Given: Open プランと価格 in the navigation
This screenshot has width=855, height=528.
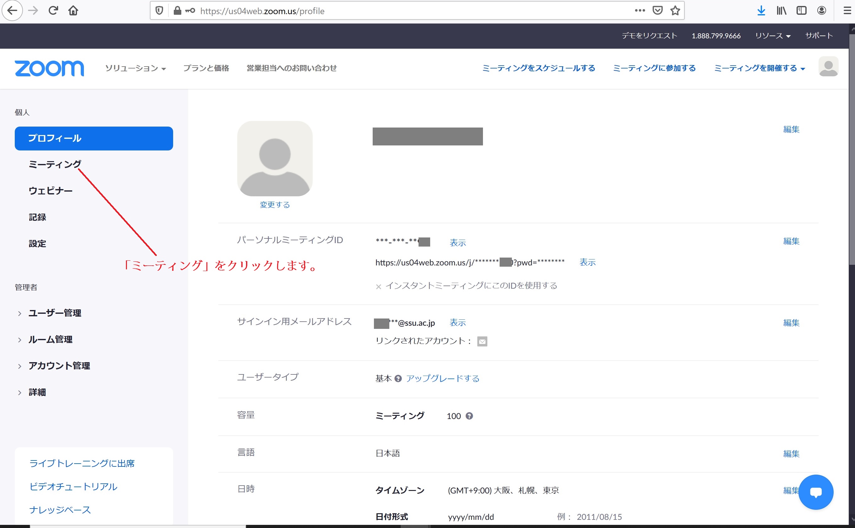Looking at the screenshot, I should coord(206,68).
